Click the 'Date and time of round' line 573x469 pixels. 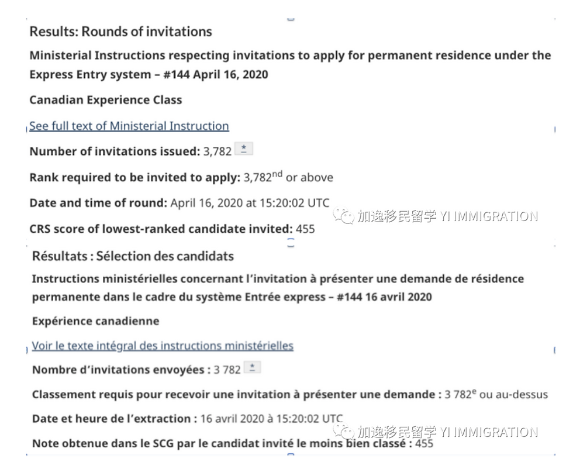179,203
